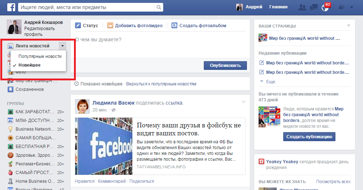Toggle the Лента новостей dropdown arrow
The width and height of the screenshot is (363, 190).
[62, 46]
